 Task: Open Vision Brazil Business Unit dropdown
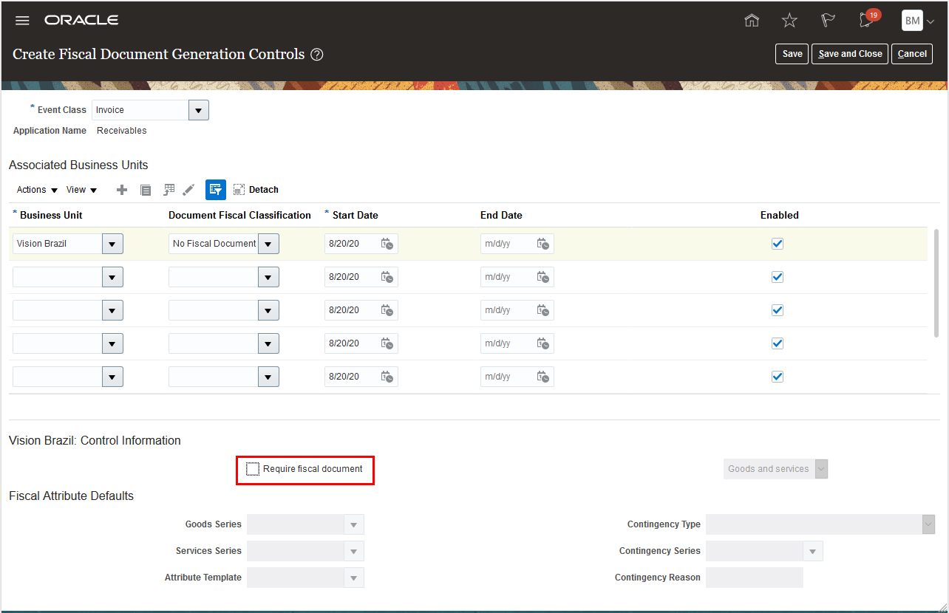point(112,244)
